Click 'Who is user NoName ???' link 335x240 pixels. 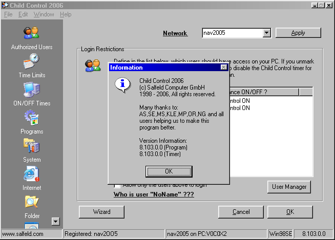[154, 194]
